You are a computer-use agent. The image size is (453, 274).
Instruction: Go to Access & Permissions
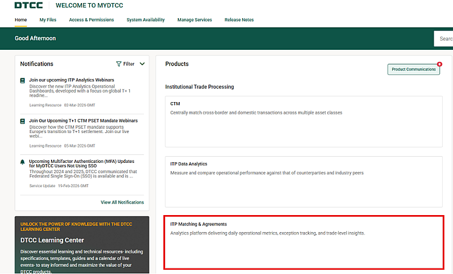[x=91, y=20]
